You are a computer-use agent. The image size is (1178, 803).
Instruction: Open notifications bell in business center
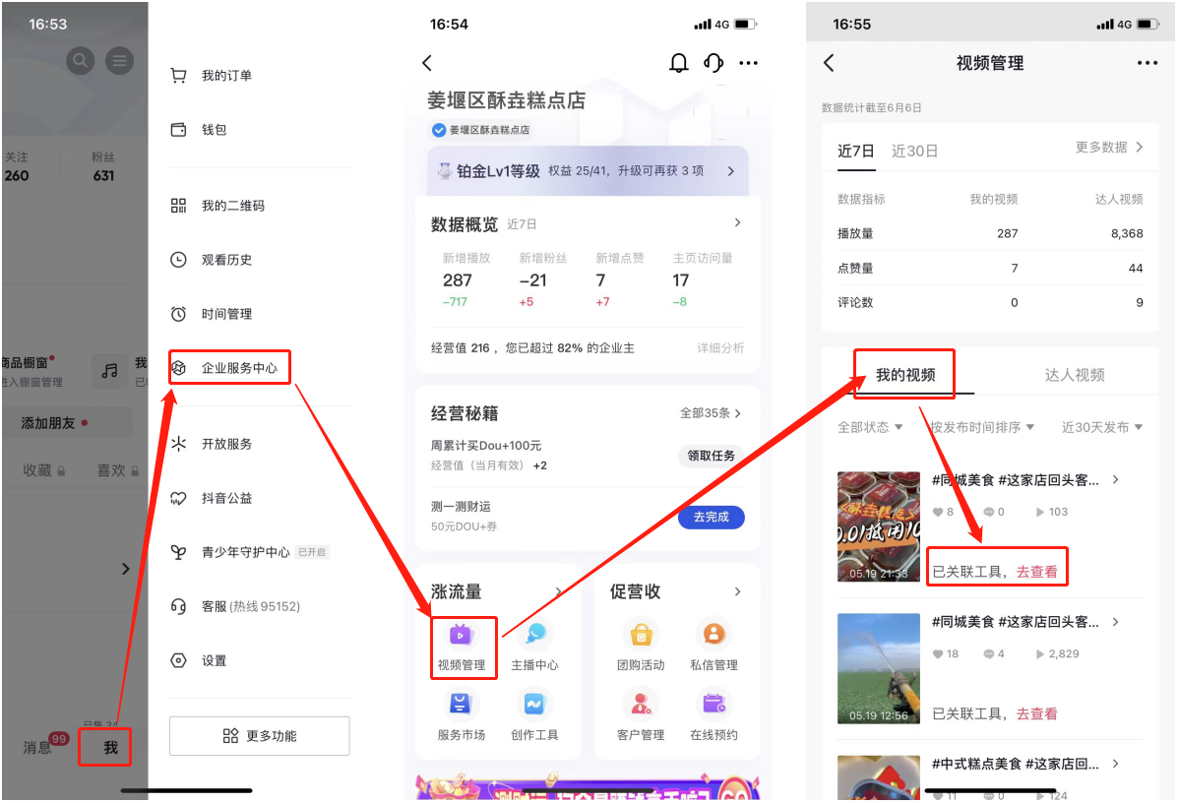coord(678,62)
